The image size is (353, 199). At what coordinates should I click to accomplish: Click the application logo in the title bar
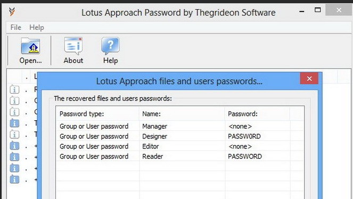[12, 12]
